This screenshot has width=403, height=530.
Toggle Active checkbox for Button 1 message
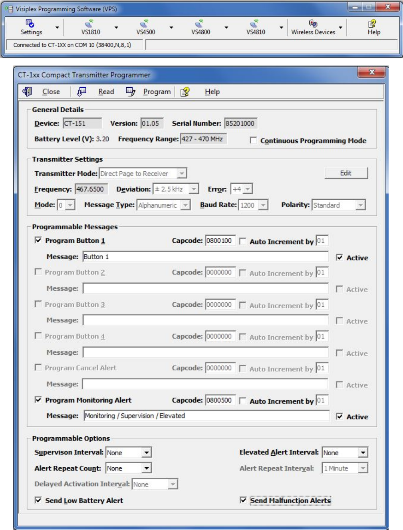tap(339, 257)
